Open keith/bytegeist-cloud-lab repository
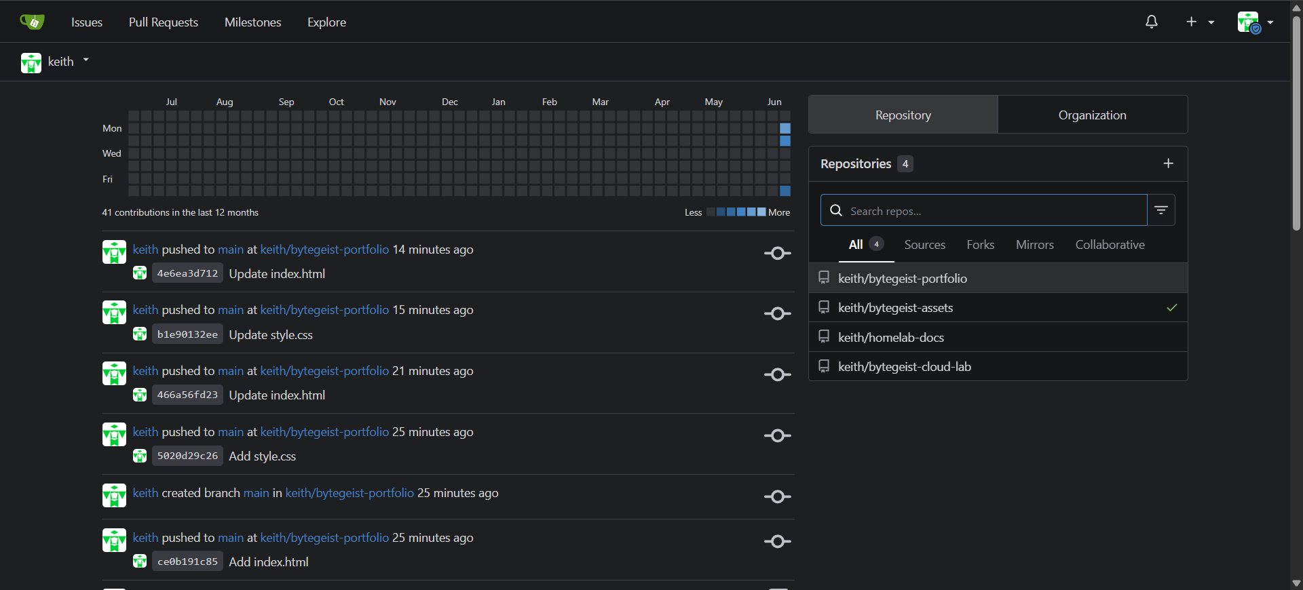 coord(905,366)
